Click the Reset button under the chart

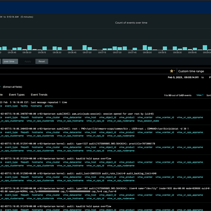(42, 61)
